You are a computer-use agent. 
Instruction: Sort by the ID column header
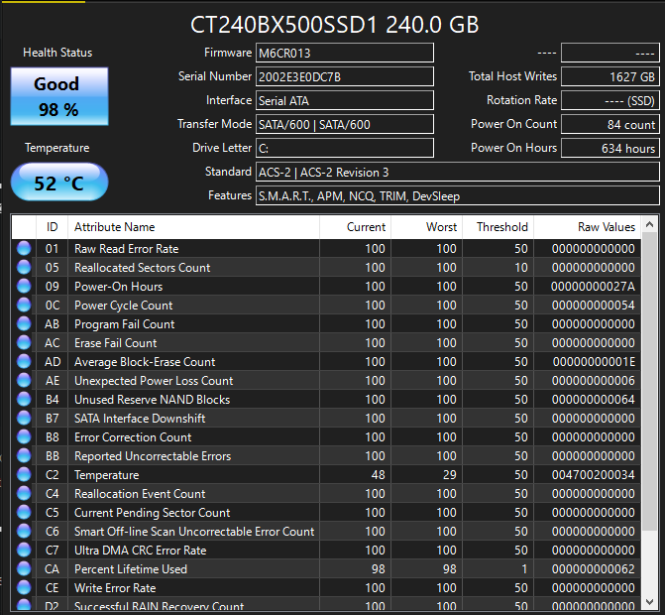[52, 227]
